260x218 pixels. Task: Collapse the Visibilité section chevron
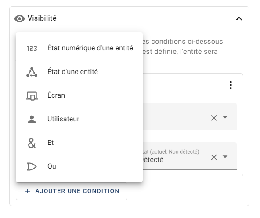239,18
